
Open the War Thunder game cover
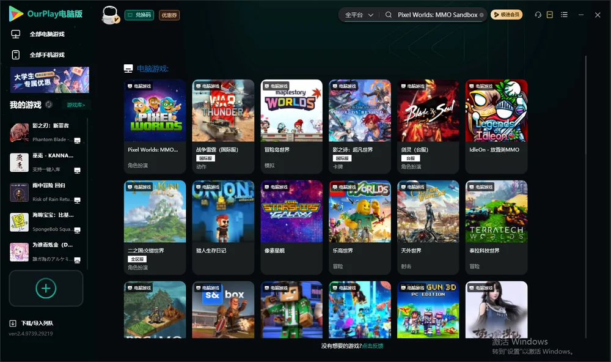pos(223,111)
